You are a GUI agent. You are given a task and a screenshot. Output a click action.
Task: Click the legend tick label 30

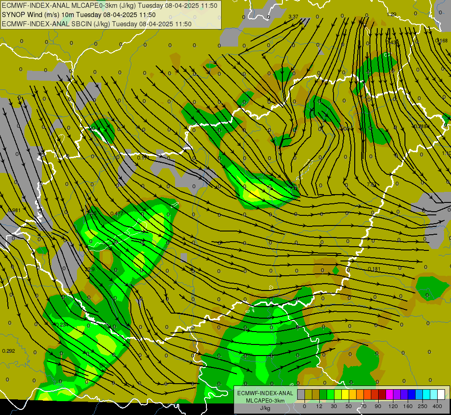334,406
